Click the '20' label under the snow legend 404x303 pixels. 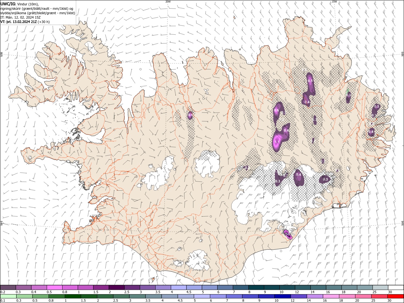point(359,292)
